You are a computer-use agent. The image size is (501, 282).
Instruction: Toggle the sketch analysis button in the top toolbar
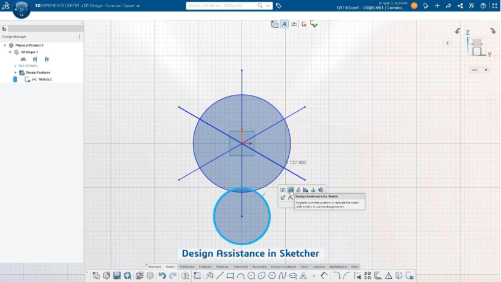(x=285, y=24)
